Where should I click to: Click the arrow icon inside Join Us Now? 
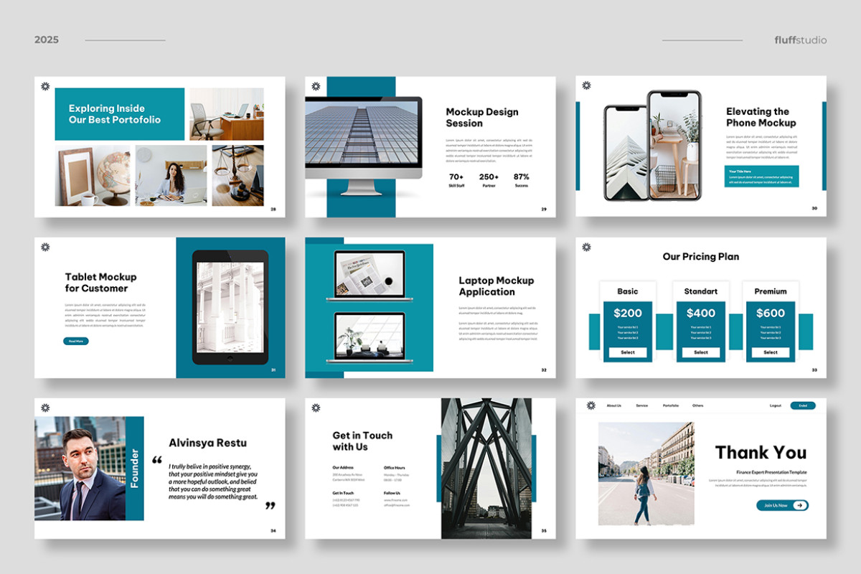800,505
